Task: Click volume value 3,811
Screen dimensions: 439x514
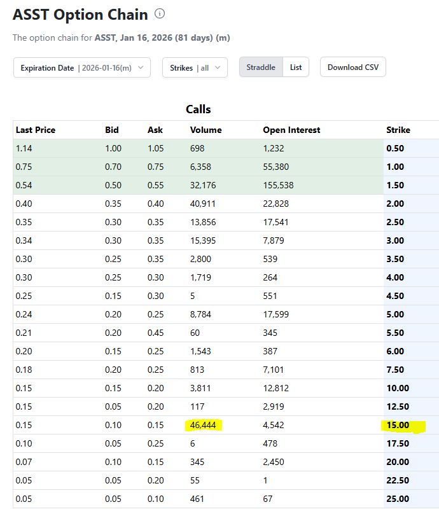Action: pos(200,388)
